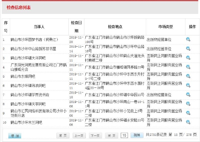Click address 中东西水围村4座33-36号
200x142 pixels.
(115, 86)
